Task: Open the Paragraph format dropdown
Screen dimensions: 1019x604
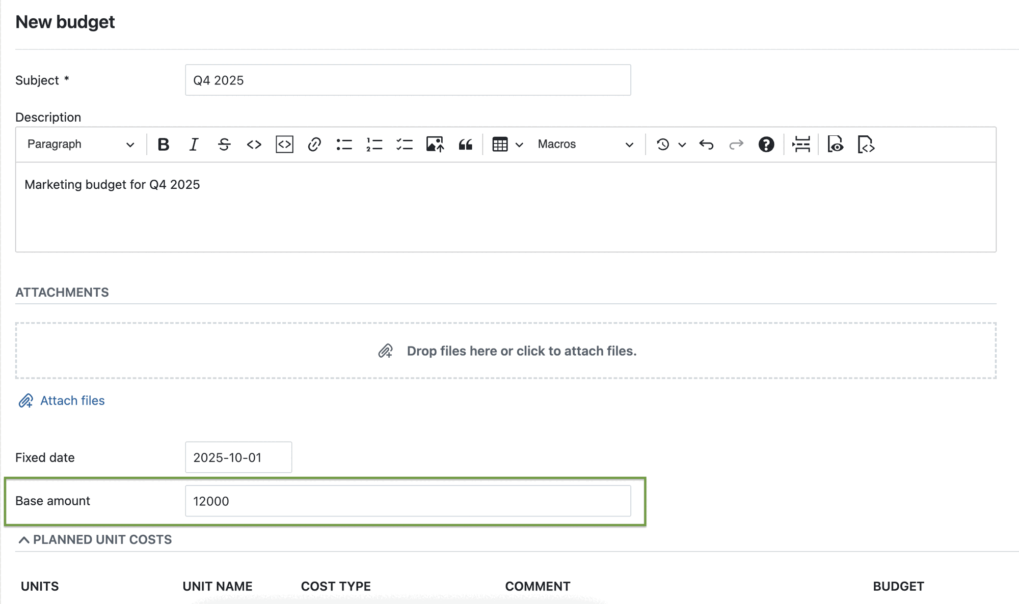Action: click(79, 144)
